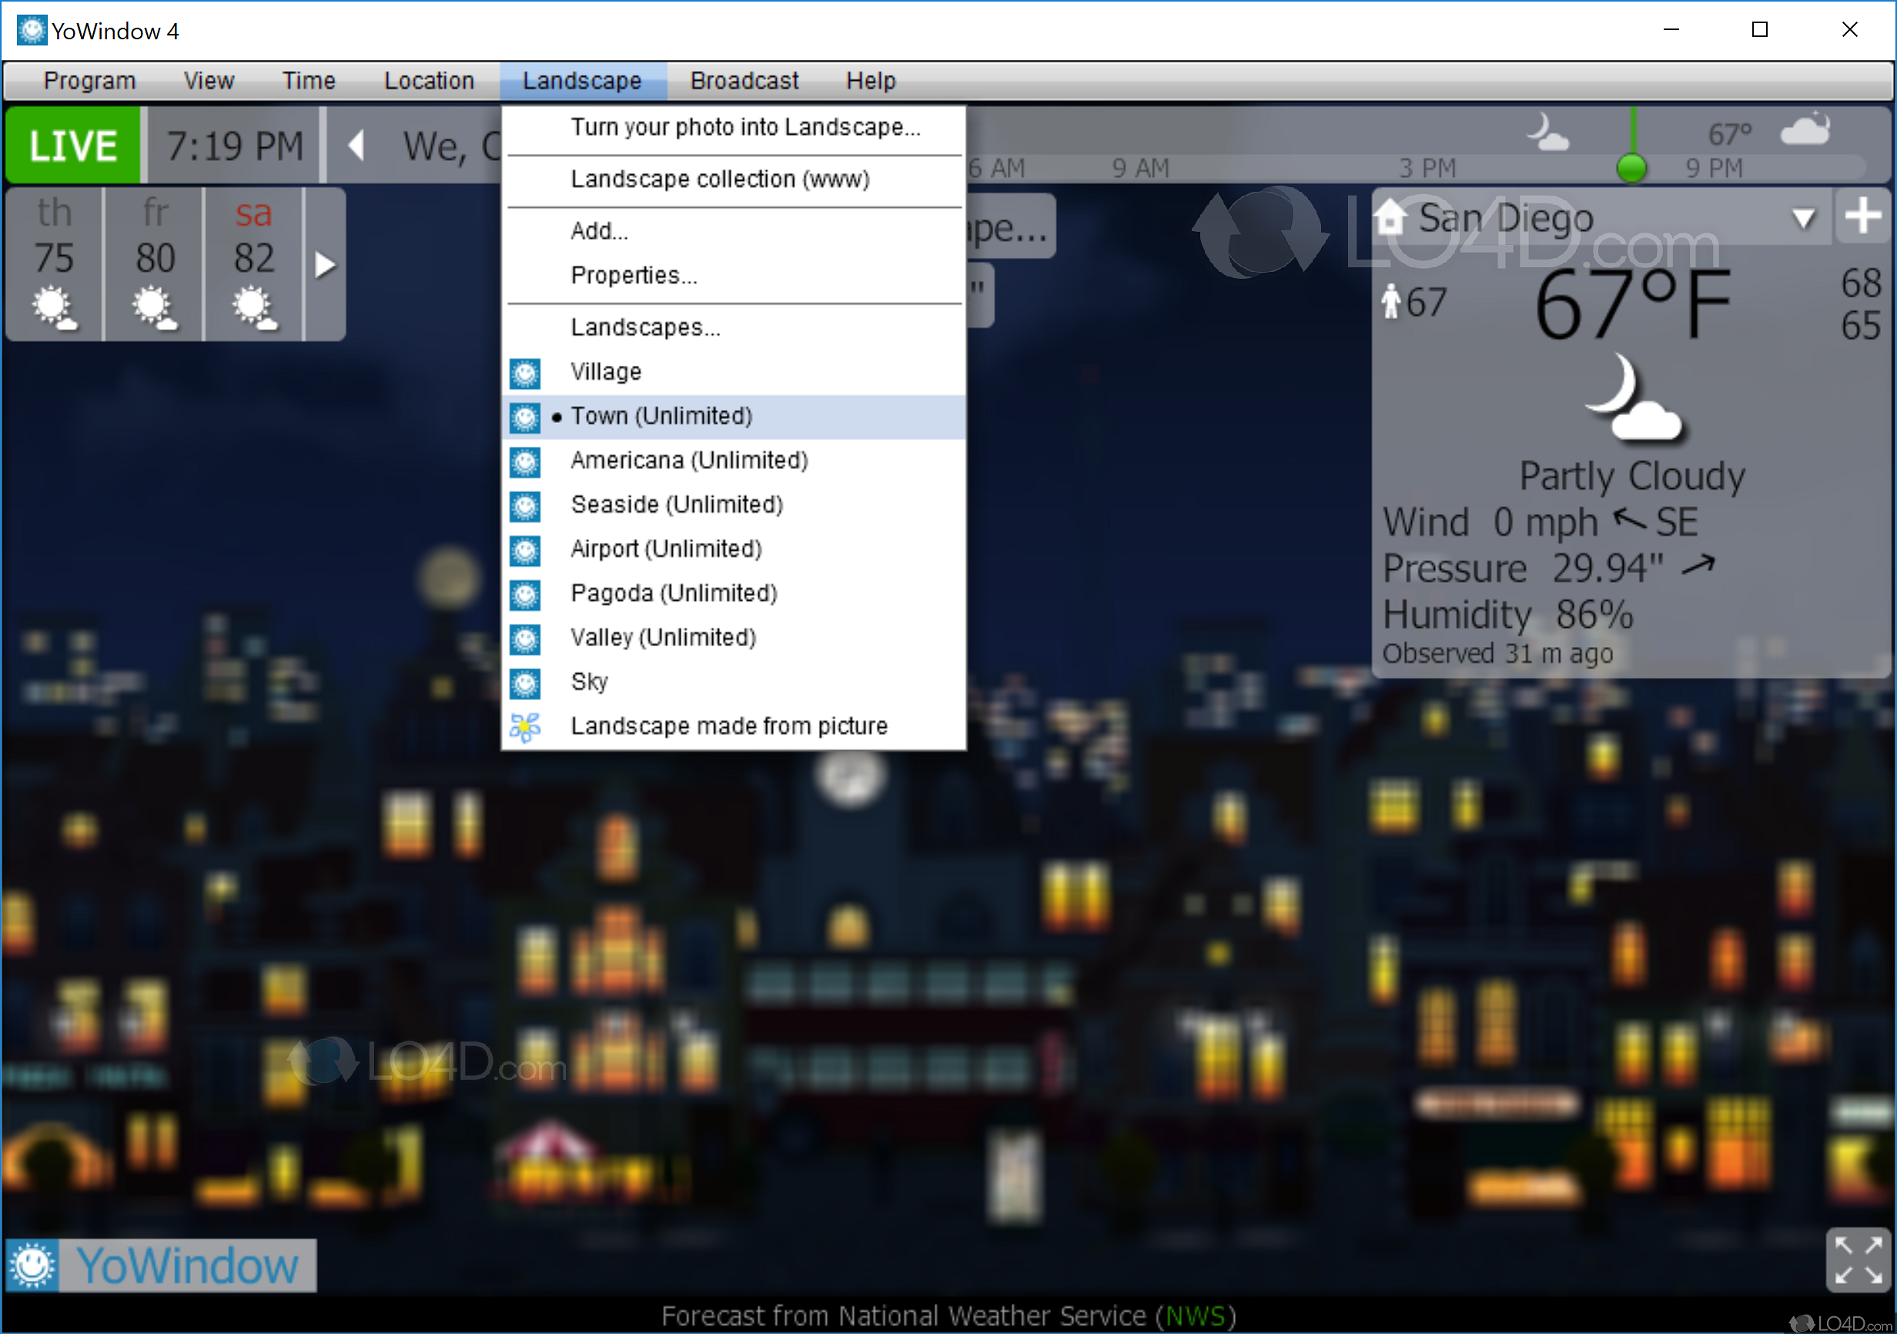This screenshot has width=1897, height=1334.
Task: Click the 7:19 PM time display
Action: (x=235, y=146)
